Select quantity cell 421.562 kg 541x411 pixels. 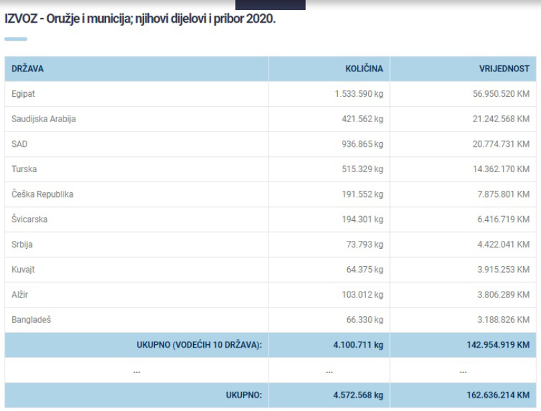[329, 119]
